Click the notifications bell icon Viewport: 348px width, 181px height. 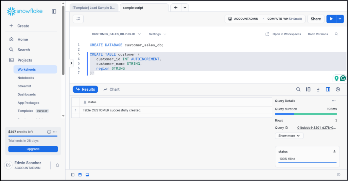pos(57,165)
